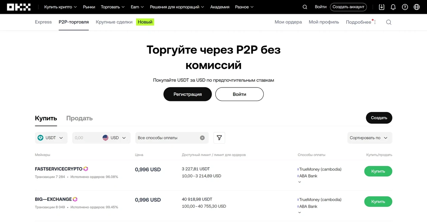Click the download app icon

click(x=381, y=7)
